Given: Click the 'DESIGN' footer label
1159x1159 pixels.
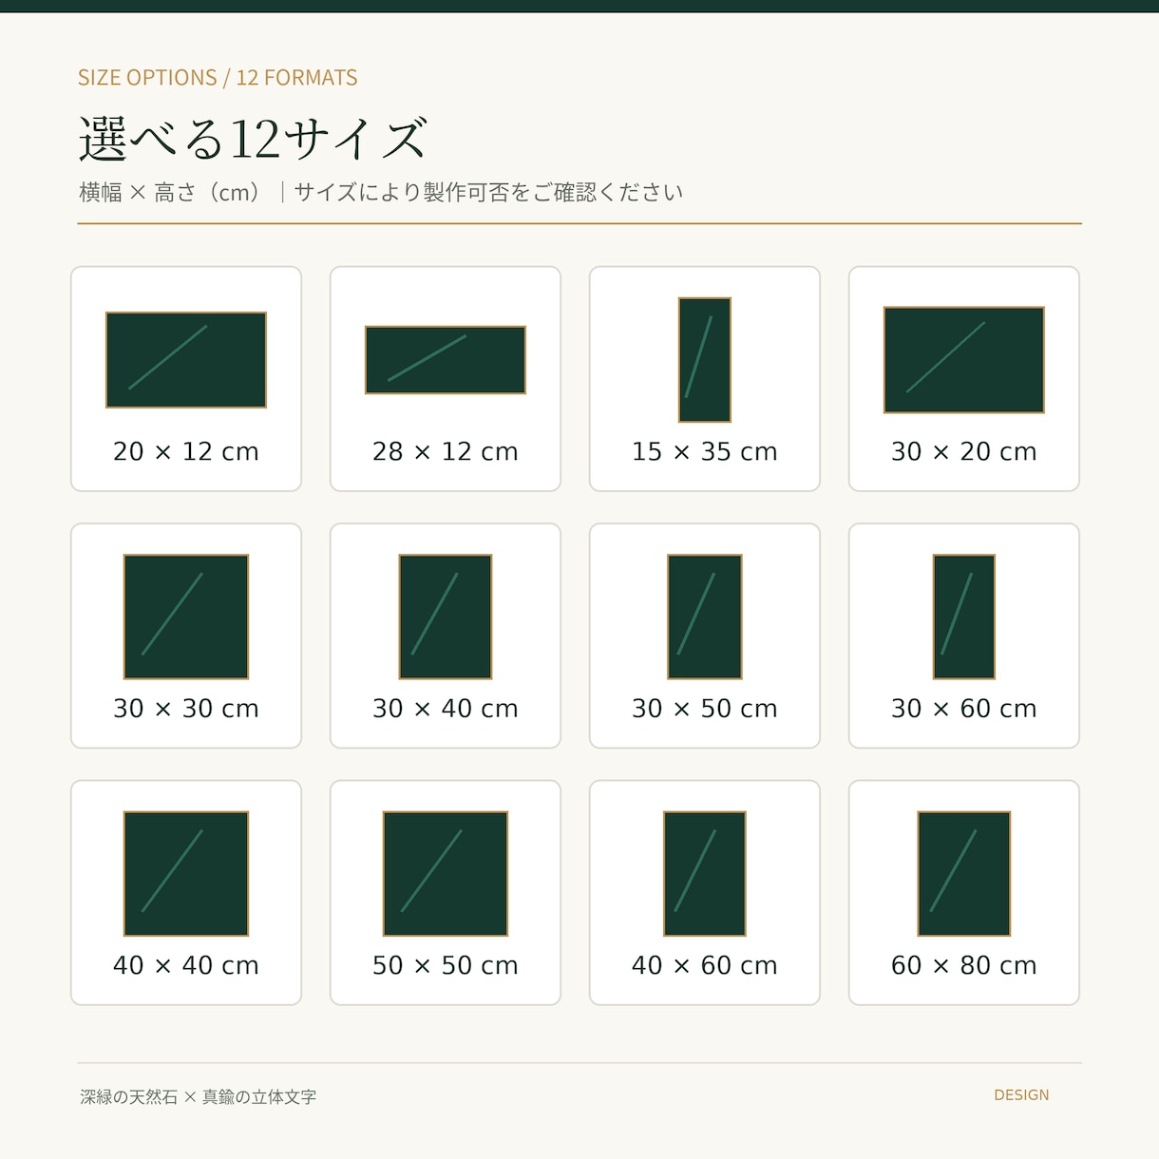Looking at the screenshot, I should pyautogui.click(x=1021, y=1095).
